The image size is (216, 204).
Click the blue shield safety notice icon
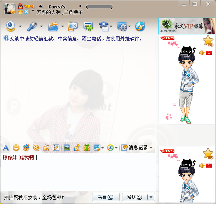[6, 38]
